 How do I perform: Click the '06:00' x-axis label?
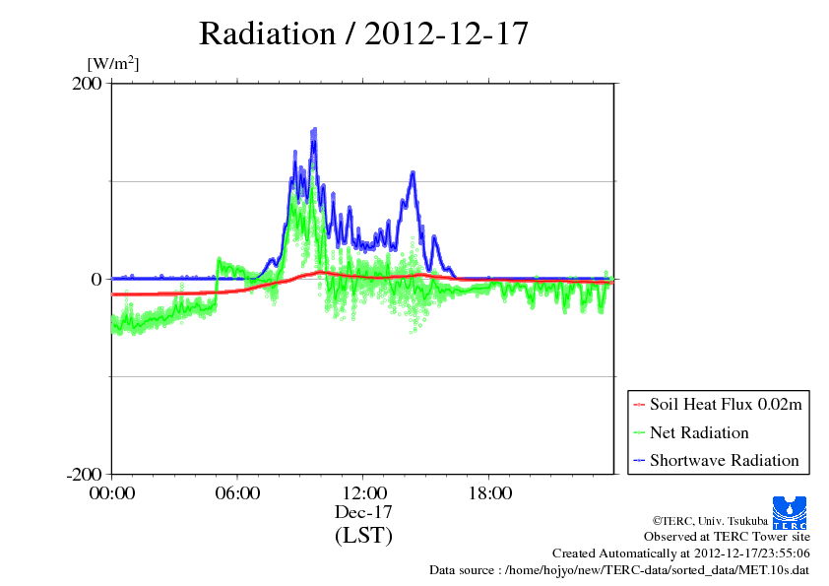coord(237,493)
